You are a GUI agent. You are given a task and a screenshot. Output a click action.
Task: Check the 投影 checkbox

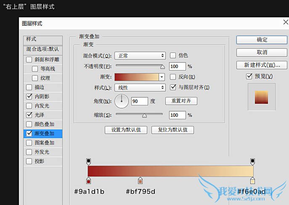29,161
